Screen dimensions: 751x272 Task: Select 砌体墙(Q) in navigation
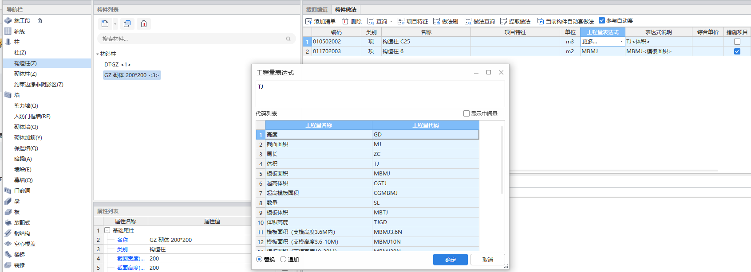(x=26, y=127)
